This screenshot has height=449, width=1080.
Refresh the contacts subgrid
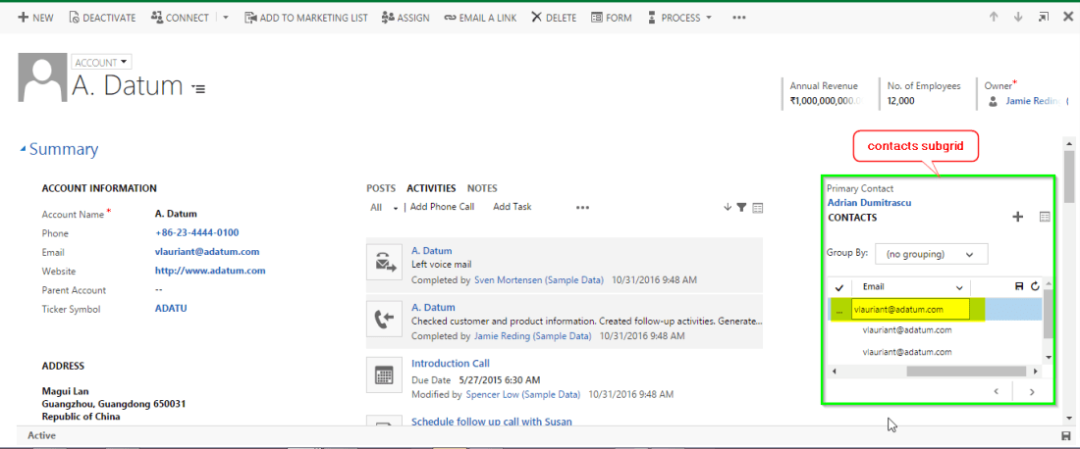[x=1035, y=285]
